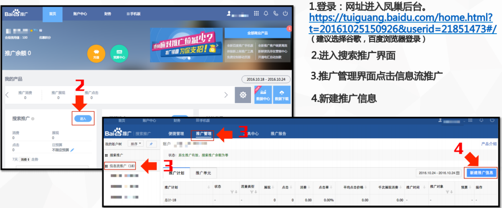Open the gray settings gear tile
Viewport: 502px width, 208px height.
pyautogui.click(x=243, y=95)
